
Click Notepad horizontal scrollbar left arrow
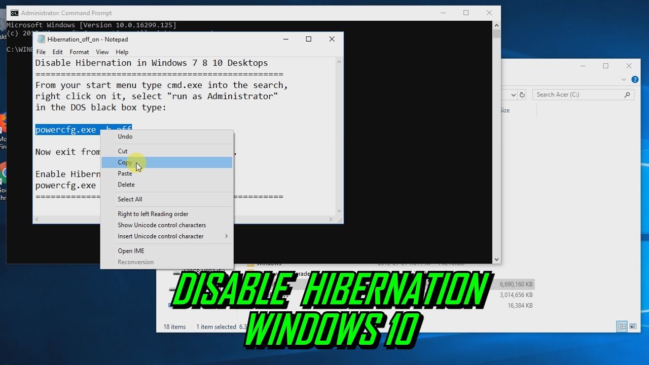[37, 220]
